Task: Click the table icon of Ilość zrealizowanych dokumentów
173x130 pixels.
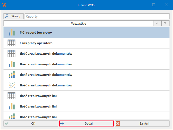Action: [11, 54]
